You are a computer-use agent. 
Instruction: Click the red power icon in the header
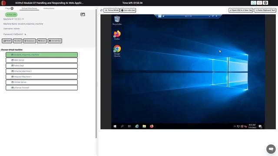point(259,3)
